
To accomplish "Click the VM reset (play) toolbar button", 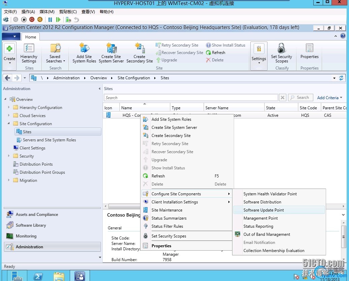I will (x=58, y=20).
